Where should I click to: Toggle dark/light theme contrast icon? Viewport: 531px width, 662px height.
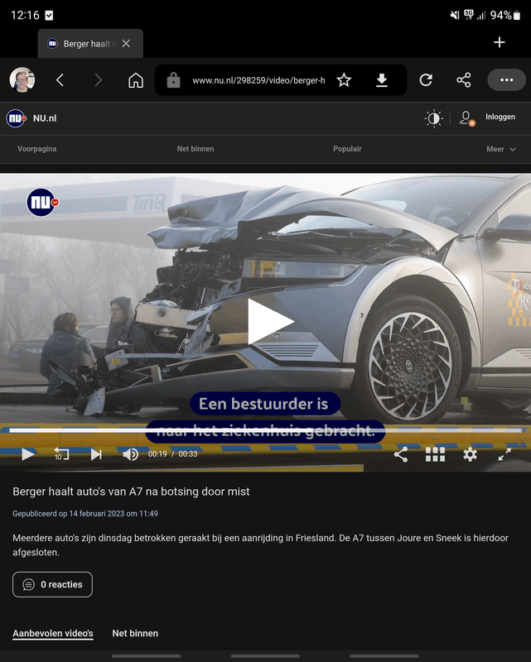(433, 118)
